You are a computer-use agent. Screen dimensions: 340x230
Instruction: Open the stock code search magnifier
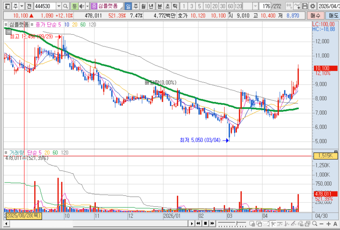[x=65, y=6]
